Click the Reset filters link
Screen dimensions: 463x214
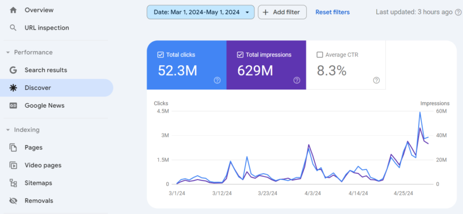pyautogui.click(x=332, y=12)
